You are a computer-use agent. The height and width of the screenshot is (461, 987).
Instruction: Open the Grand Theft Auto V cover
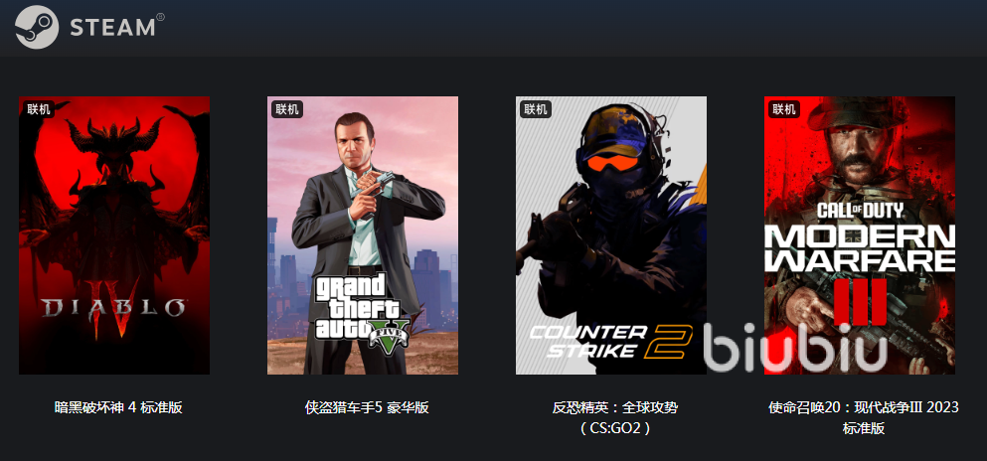[x=363, y=235]
